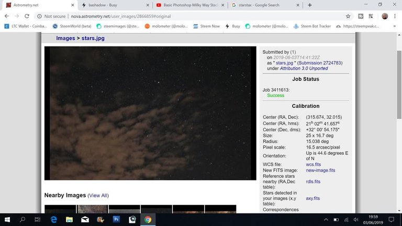
Task: Reload the current page
Action: point(27,16)
